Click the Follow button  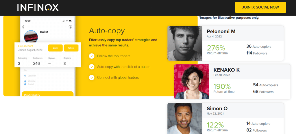(71, 48)
